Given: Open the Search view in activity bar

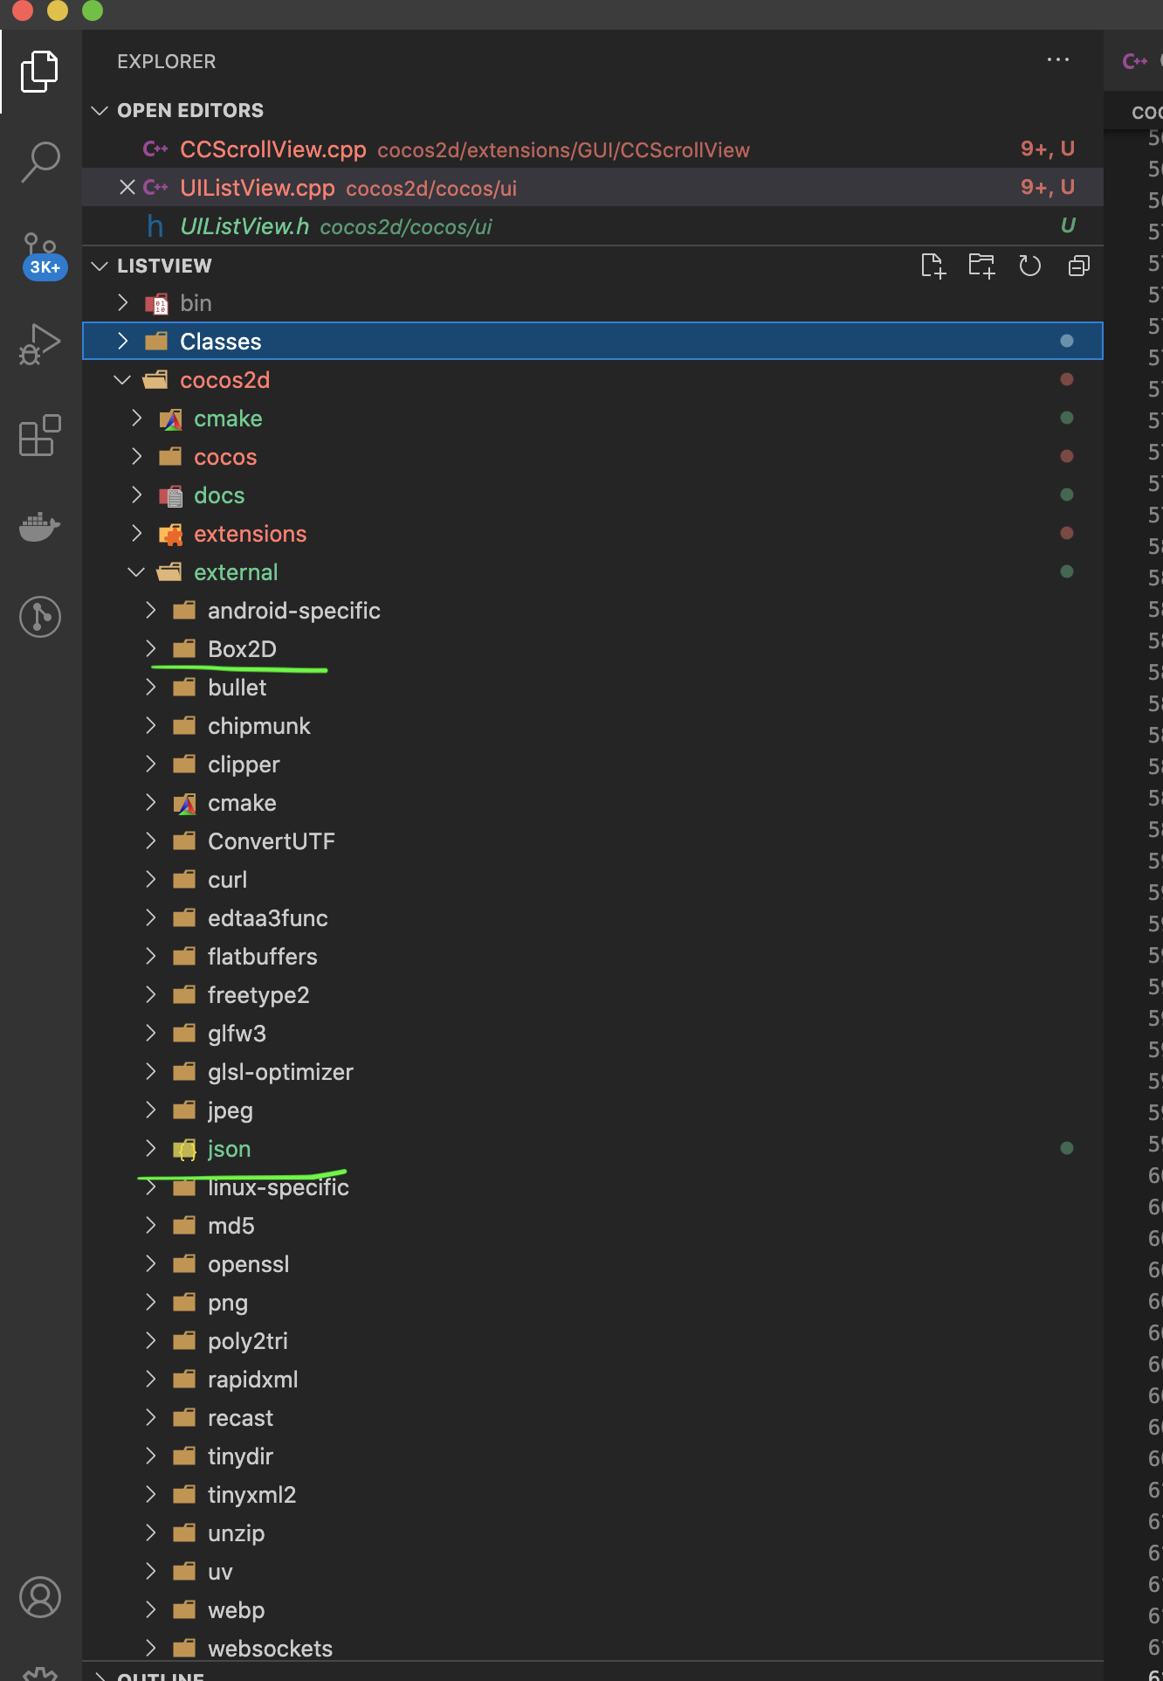Looking at the screenshot, I should tap(40, 162).
